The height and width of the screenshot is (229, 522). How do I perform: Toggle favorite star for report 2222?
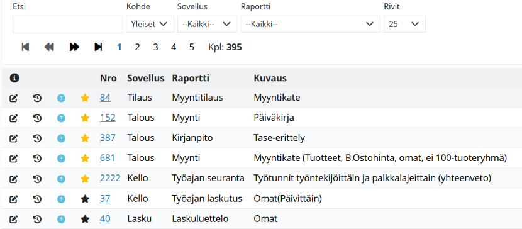coord(86,179)
